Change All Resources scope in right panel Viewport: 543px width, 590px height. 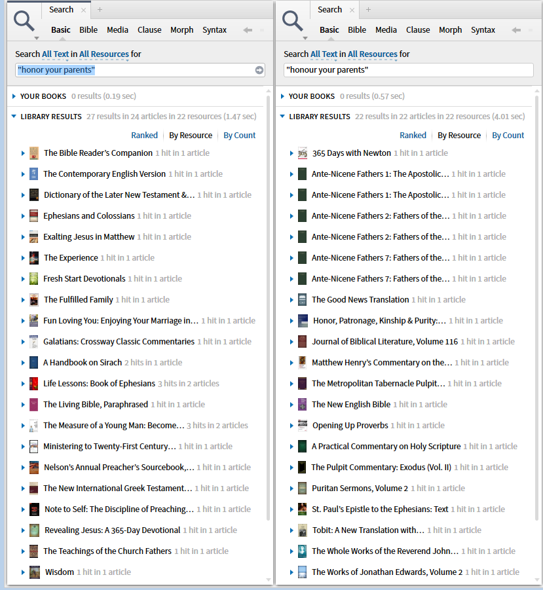[373, 54]
